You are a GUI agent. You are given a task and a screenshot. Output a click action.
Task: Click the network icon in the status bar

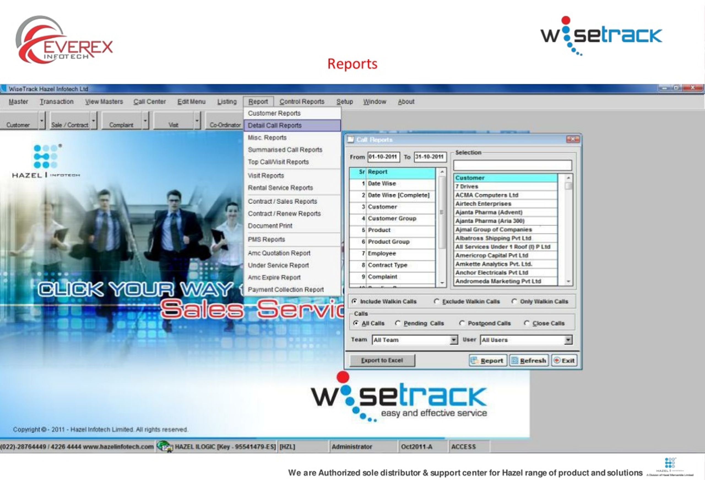(x=165, y=446)
